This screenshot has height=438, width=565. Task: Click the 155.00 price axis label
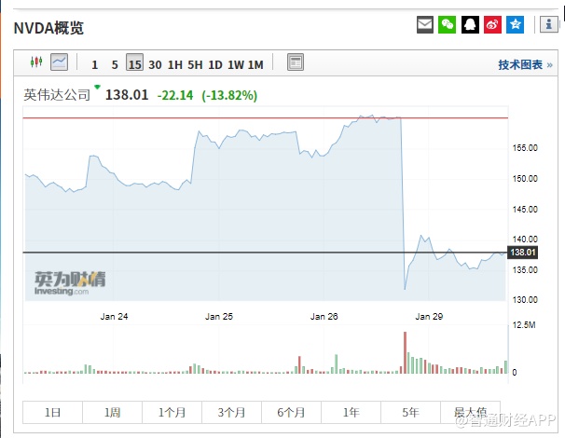pos(525,147)
